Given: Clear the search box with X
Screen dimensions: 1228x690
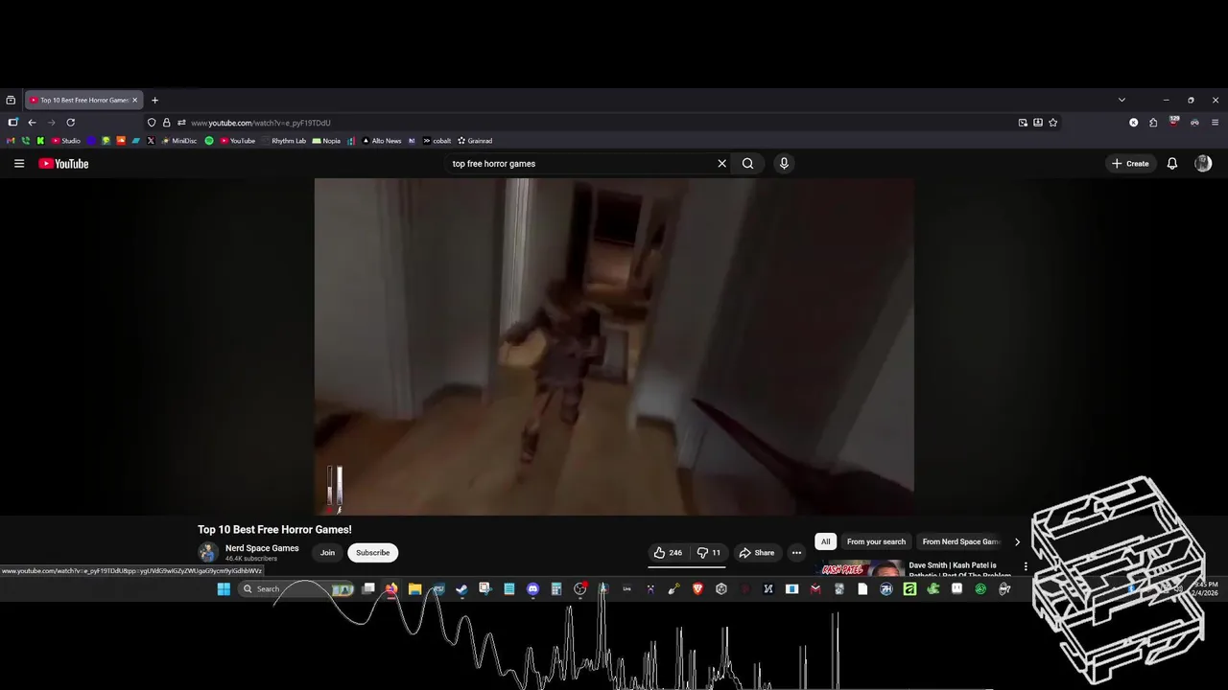Looking at the screenshot, I should 721,164.
